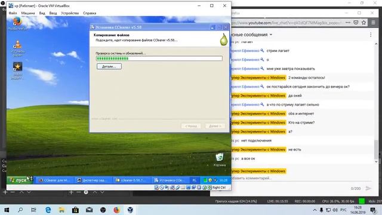Open Mail app from taskbar
The width and height of the screenshot is (382, 215).
pyautogui.click(x=89, y=210)
